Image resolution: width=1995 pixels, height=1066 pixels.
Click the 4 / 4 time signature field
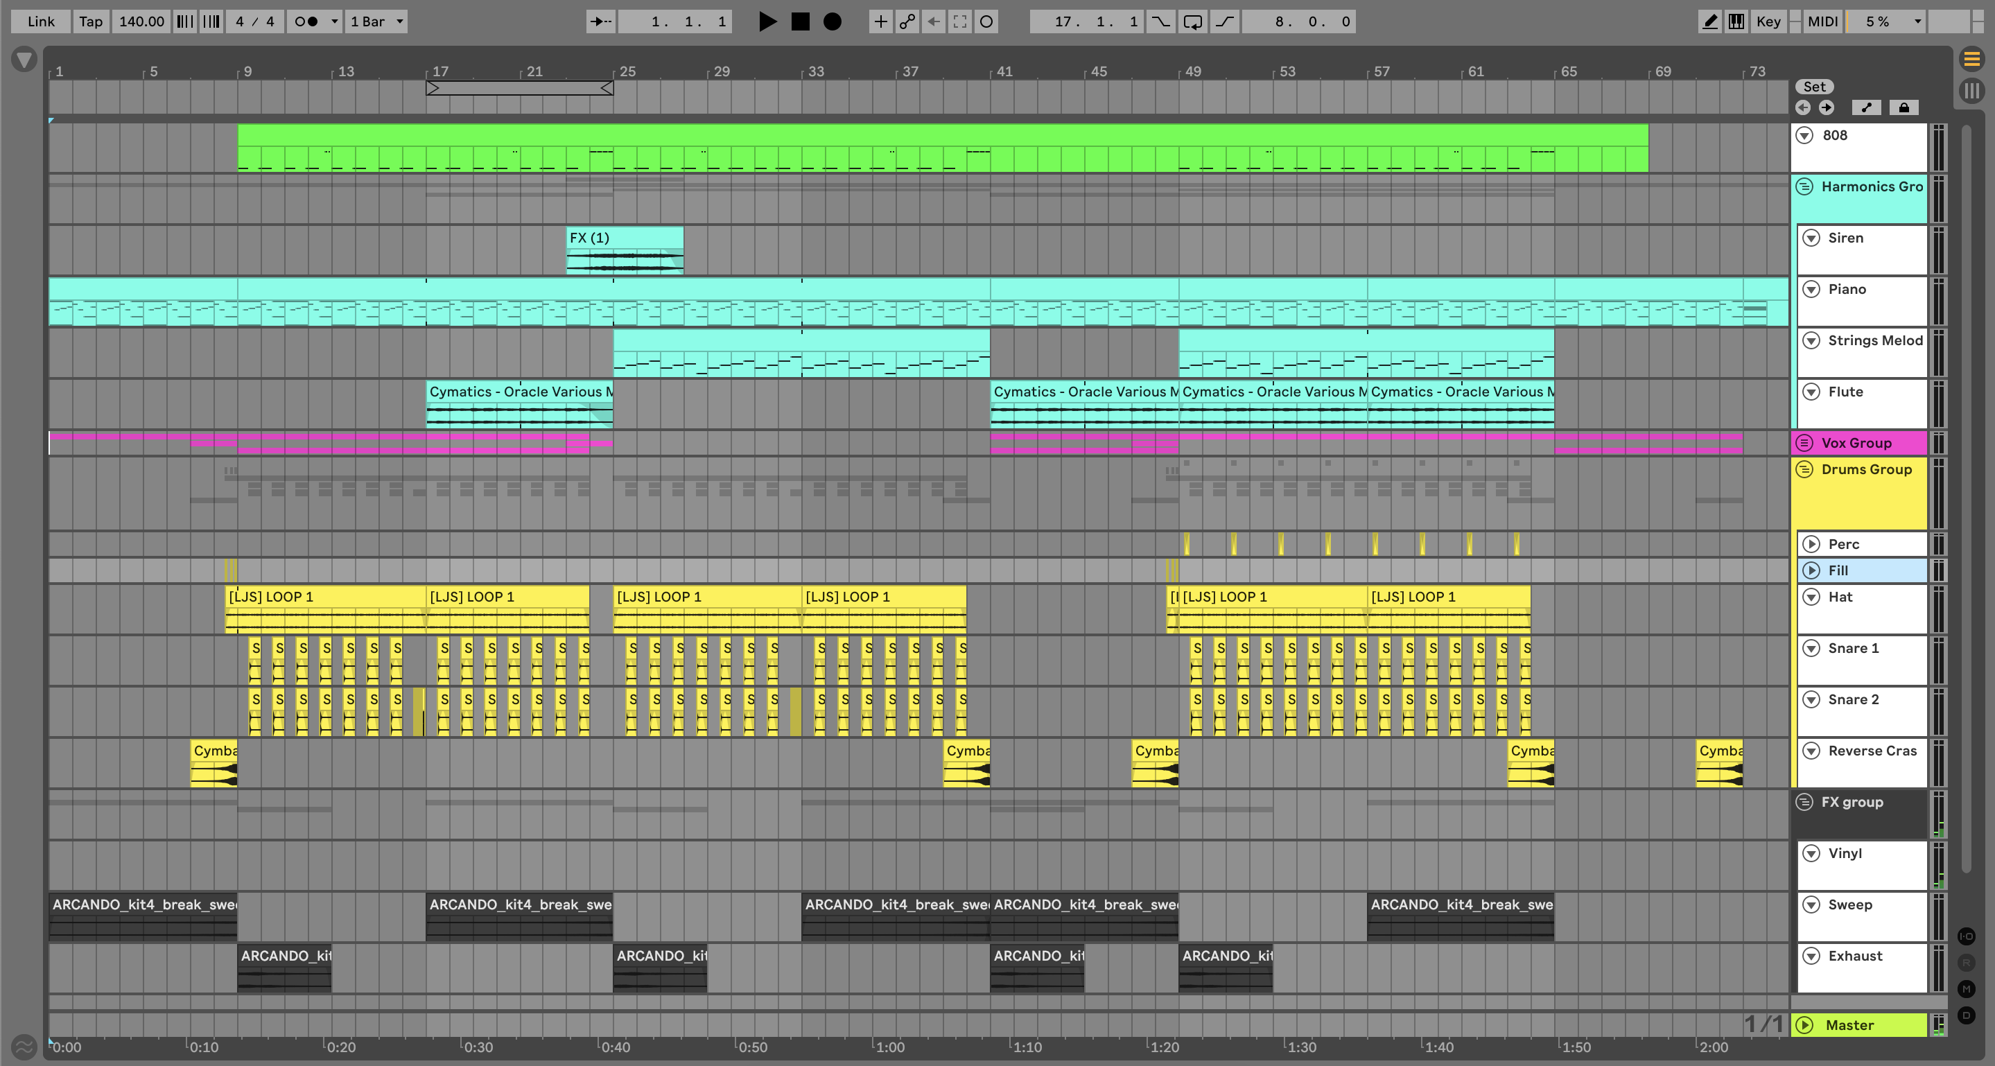pyautogui.click(x=255, y=21)
